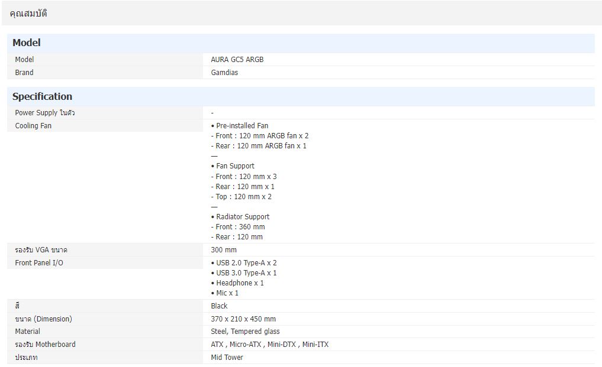
Task: Select the Gamdias brand value
Action: click(x=224, y=73)
